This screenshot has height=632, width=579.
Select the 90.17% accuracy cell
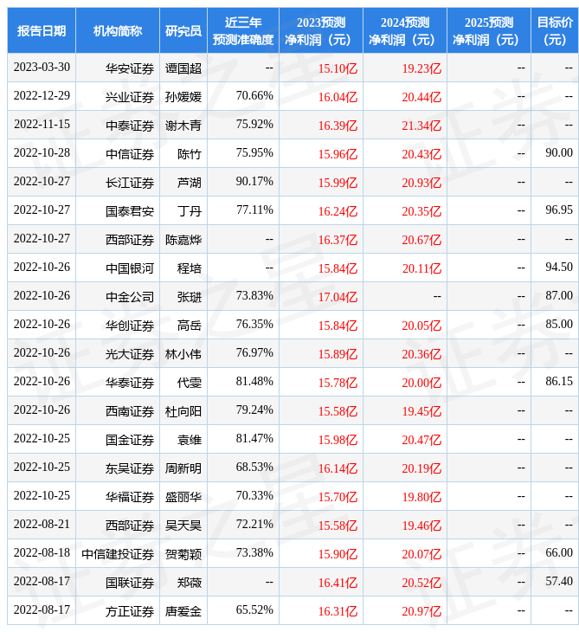pos(254,182)
